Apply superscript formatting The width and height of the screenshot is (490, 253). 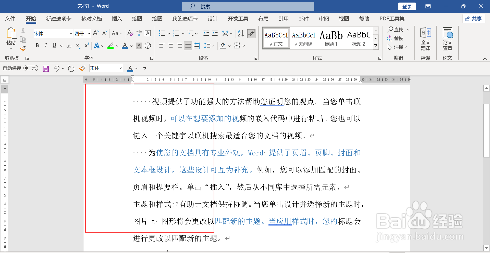87,45
